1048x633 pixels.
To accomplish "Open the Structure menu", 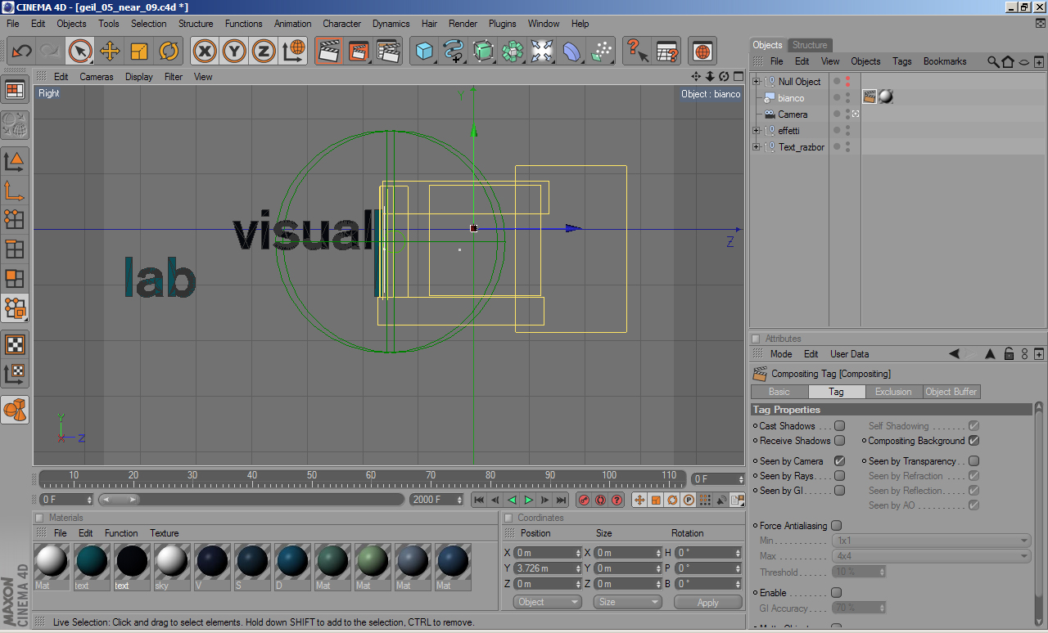I will click(x=196, y=24).
